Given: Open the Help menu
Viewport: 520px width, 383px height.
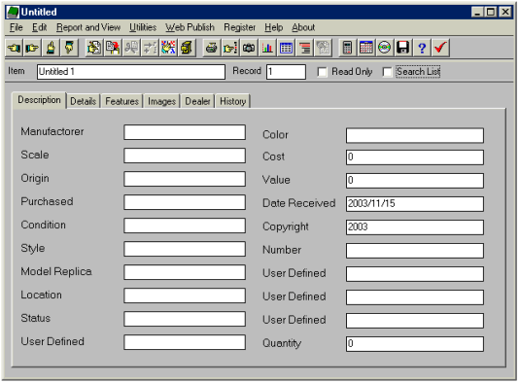Looking at the screenshot, I should (273, 27).
